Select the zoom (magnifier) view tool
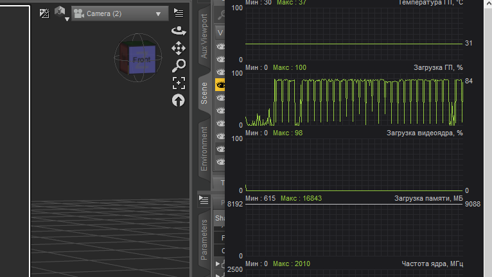 [x=179, y=65]
